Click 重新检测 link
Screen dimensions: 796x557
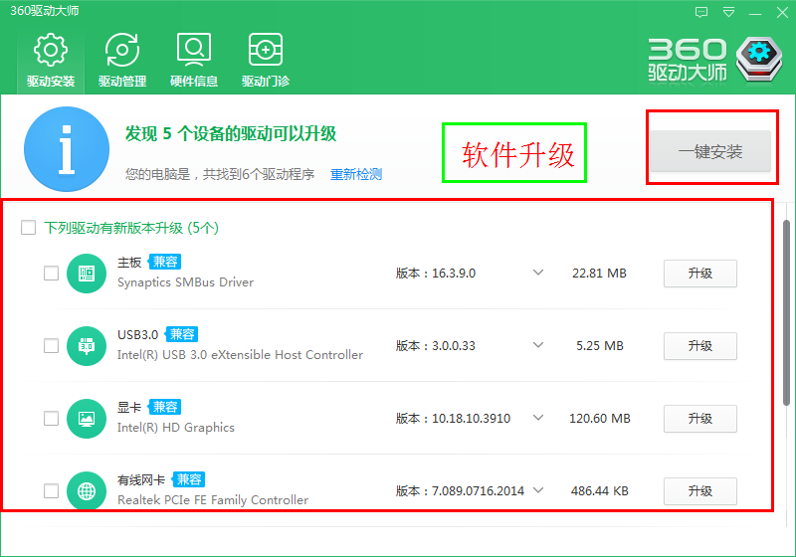[356, 174]
